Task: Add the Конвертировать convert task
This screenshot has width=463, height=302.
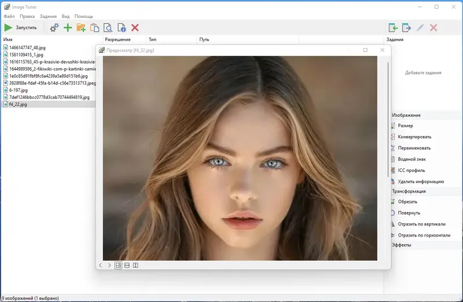Action: [x=414, y=137]
